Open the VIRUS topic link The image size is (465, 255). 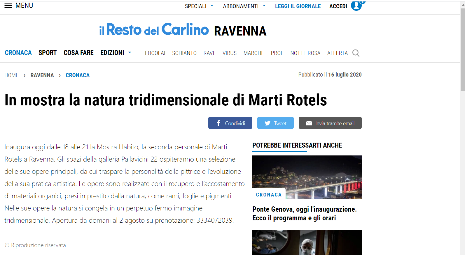point(230,53)
